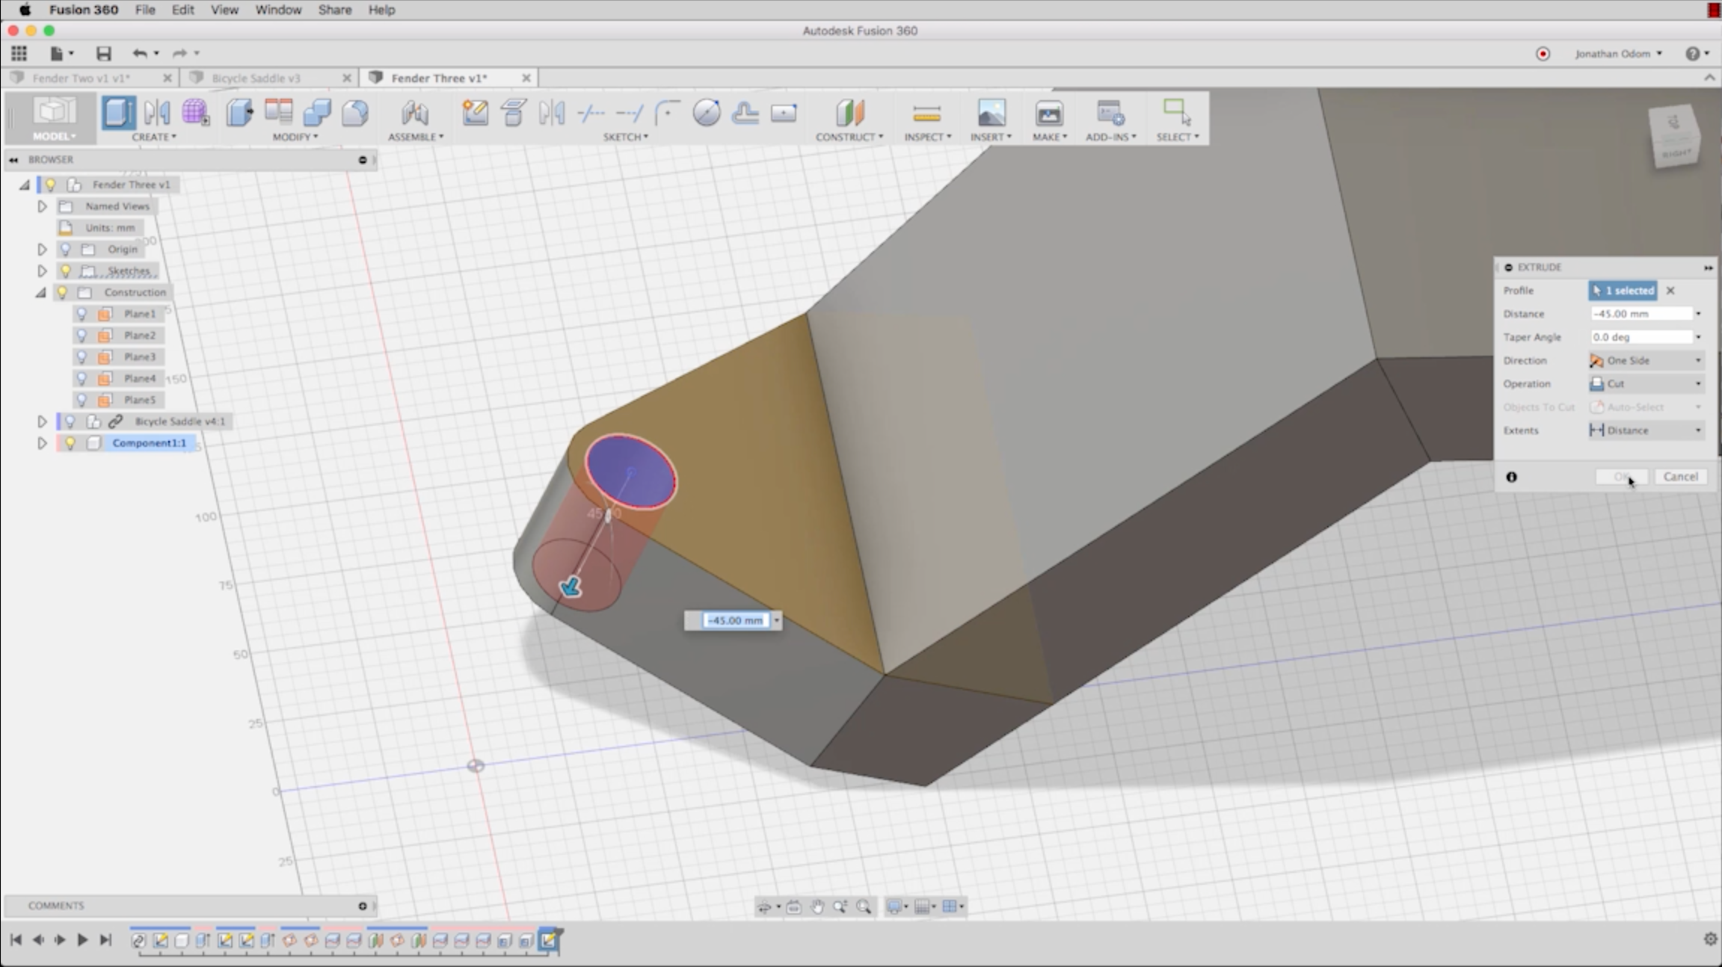Hide Component1:1 using its lightbulb

pos(70,443)
